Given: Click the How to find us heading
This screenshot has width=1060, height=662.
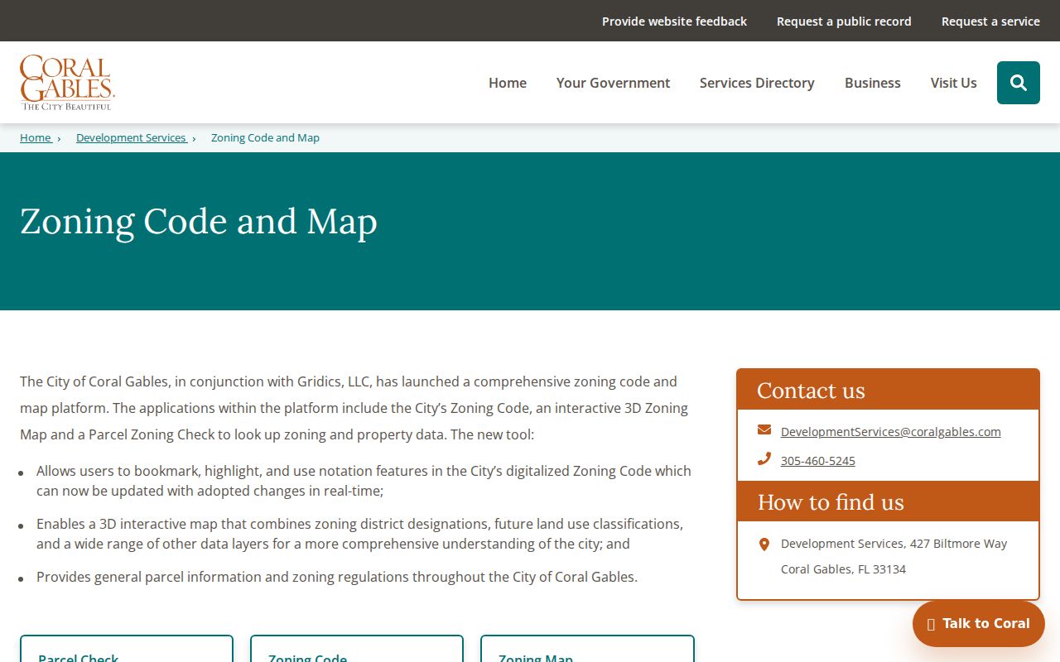Looking at the screenshot, I should (831, 502).
